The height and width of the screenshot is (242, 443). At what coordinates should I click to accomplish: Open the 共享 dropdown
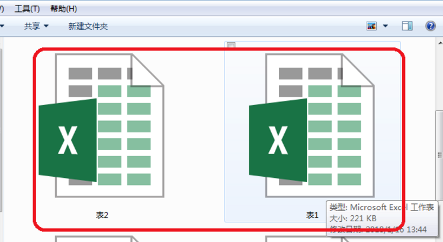click(x=36, y=26)
